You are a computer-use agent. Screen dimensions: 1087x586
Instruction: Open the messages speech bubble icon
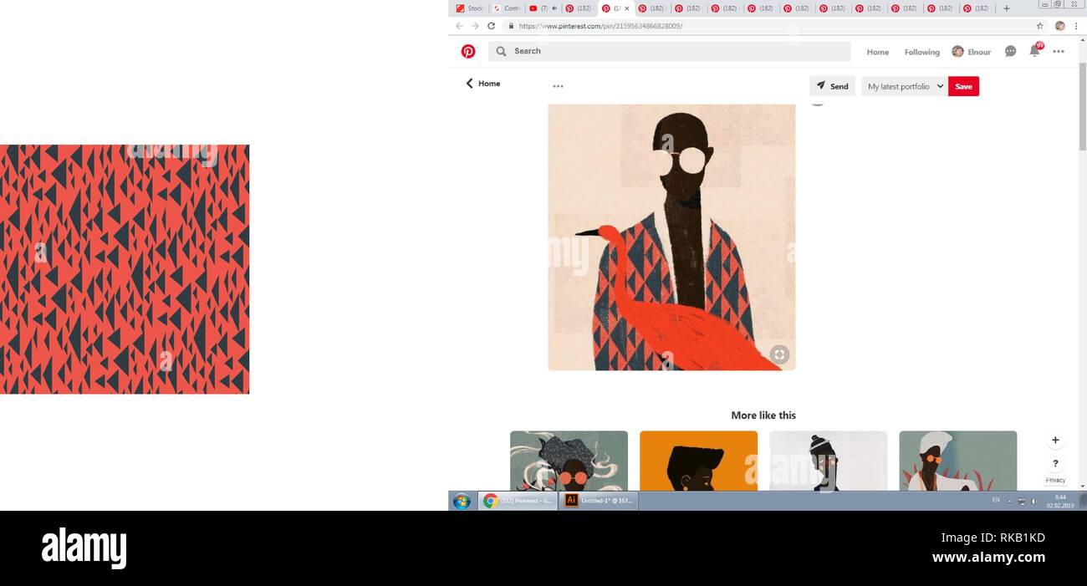point(1010,51)
